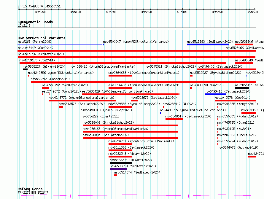The width and height of the screenshot is (264, 199).
Task: Click the 49530k ruler position
Action: click(x=147, y=12)
